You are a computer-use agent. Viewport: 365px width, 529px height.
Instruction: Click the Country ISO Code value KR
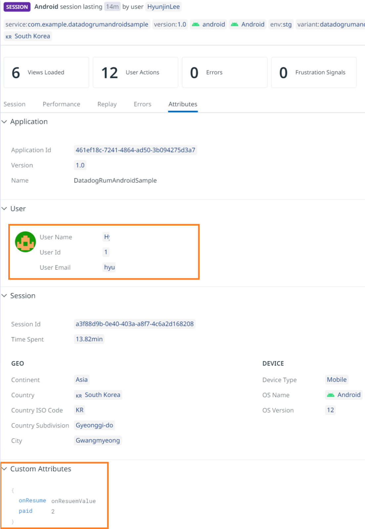click(79, 410)
